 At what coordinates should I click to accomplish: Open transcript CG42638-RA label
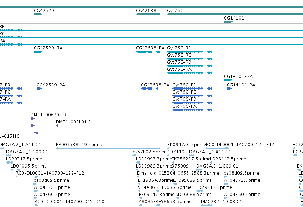(x=150, y=48)
